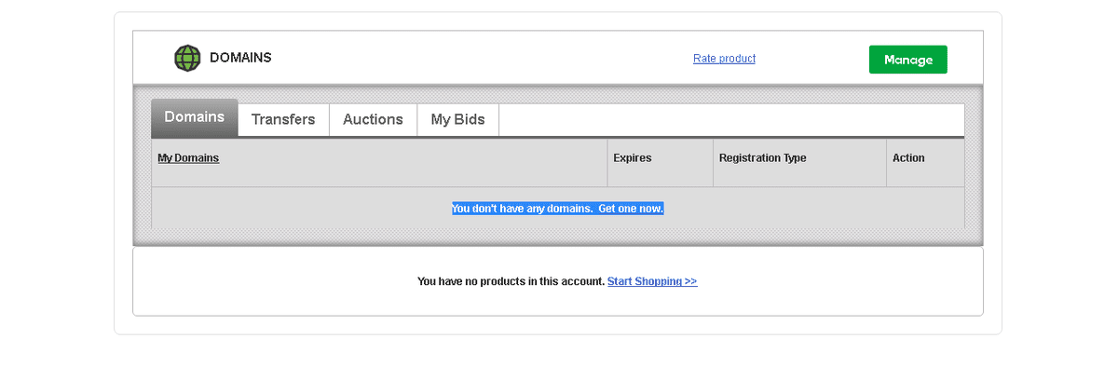Click blank white panel area beside Start Shopping

click(x=838, y=281)
